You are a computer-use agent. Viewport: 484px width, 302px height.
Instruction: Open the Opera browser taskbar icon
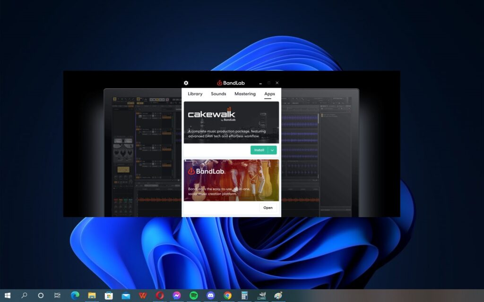[x=160, y=295]
